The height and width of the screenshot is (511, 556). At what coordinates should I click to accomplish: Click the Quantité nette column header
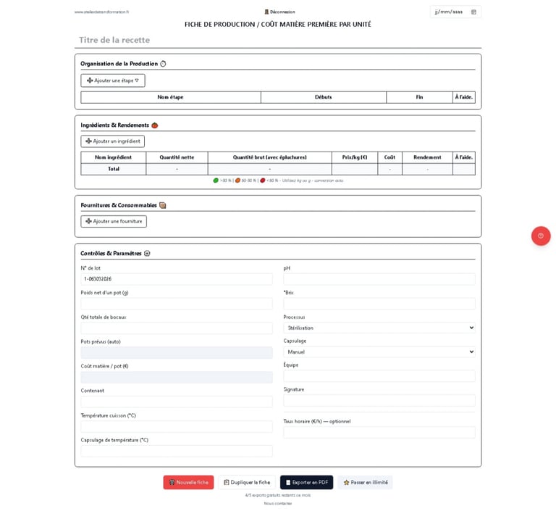tap(177, 157)
